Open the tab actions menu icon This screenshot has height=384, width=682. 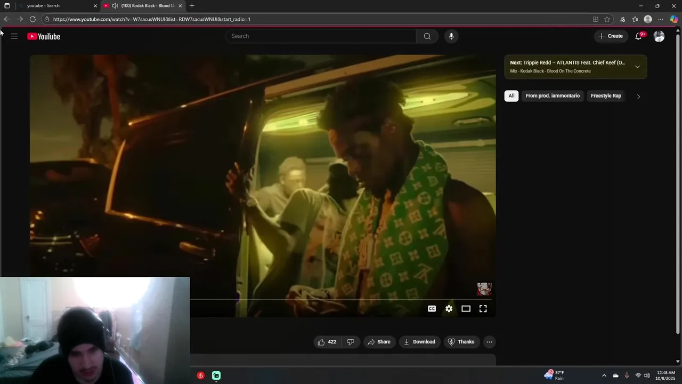coord(7,6)
